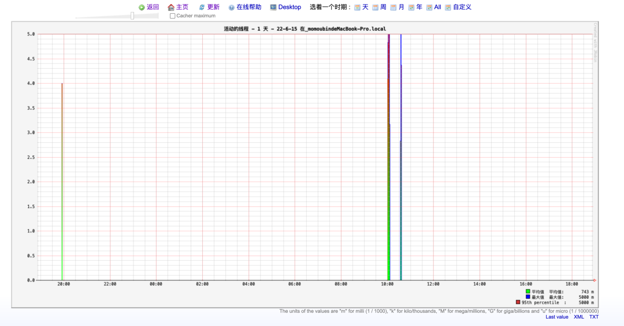Click the calendar icon for year period

coord(411,8)
